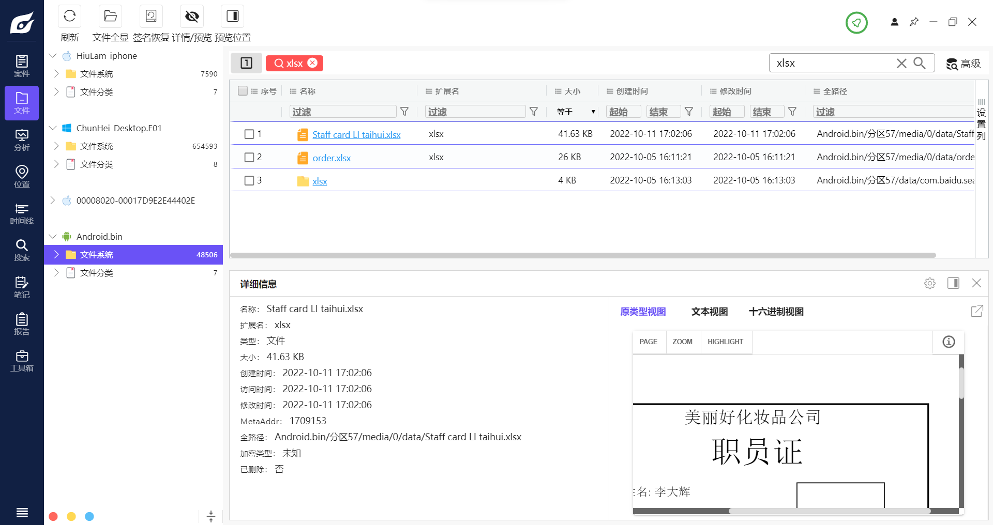
Task: Open the 工具箱 toolbox sidebar section
Action: (22, 361)
